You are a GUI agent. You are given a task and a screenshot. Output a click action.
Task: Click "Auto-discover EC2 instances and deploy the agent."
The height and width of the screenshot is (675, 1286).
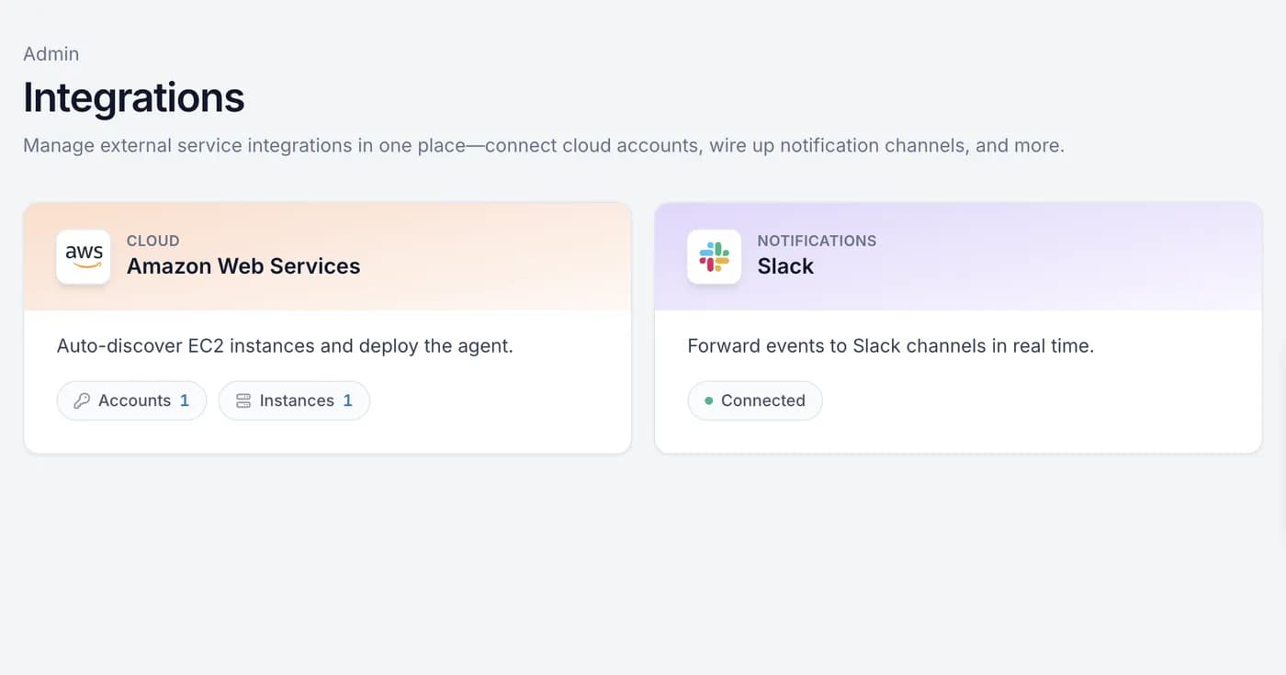tap(285, 346)
